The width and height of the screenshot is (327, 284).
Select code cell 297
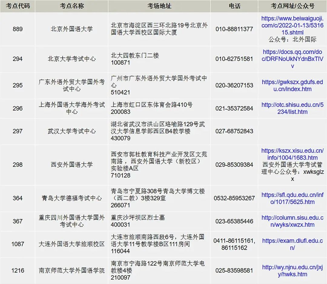point(18,131)
